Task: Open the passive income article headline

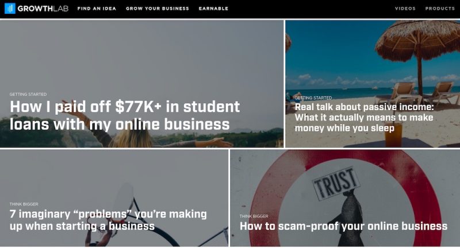Action: (364, 118)
